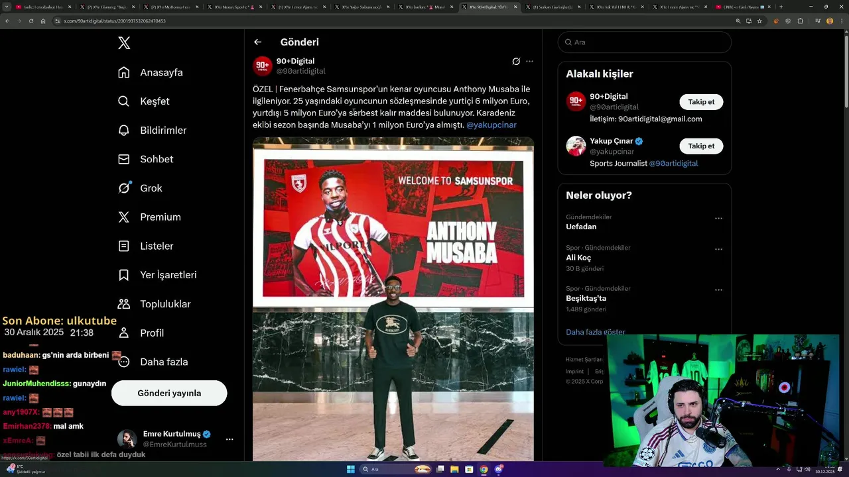Click Gönderi yayınla button
Image resolution: width=849 pixels, height=477 pixels.
(x=169, y=393)
